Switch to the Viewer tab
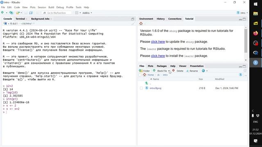Image resolution: width=262 pixels, height=147 pixels. [183, 66]
